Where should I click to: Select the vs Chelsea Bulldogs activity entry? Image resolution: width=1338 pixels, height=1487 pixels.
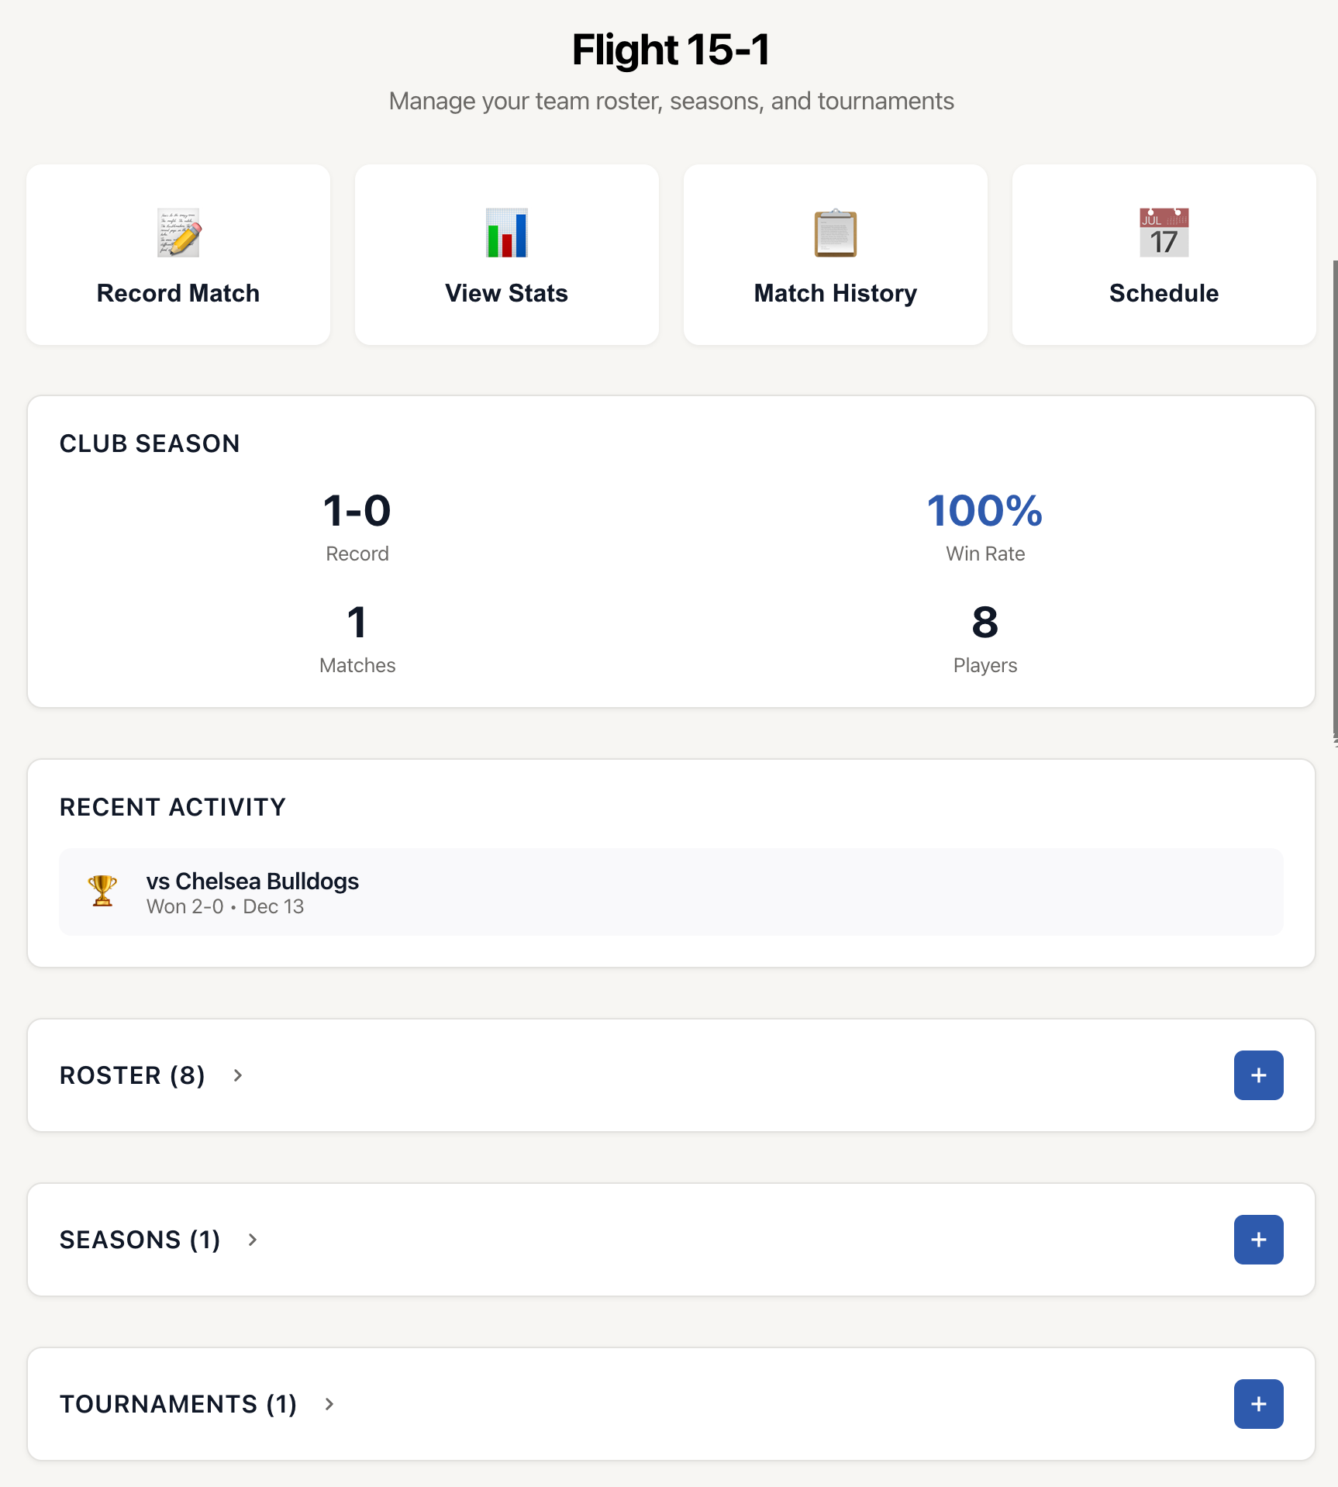tap(671, 892)
